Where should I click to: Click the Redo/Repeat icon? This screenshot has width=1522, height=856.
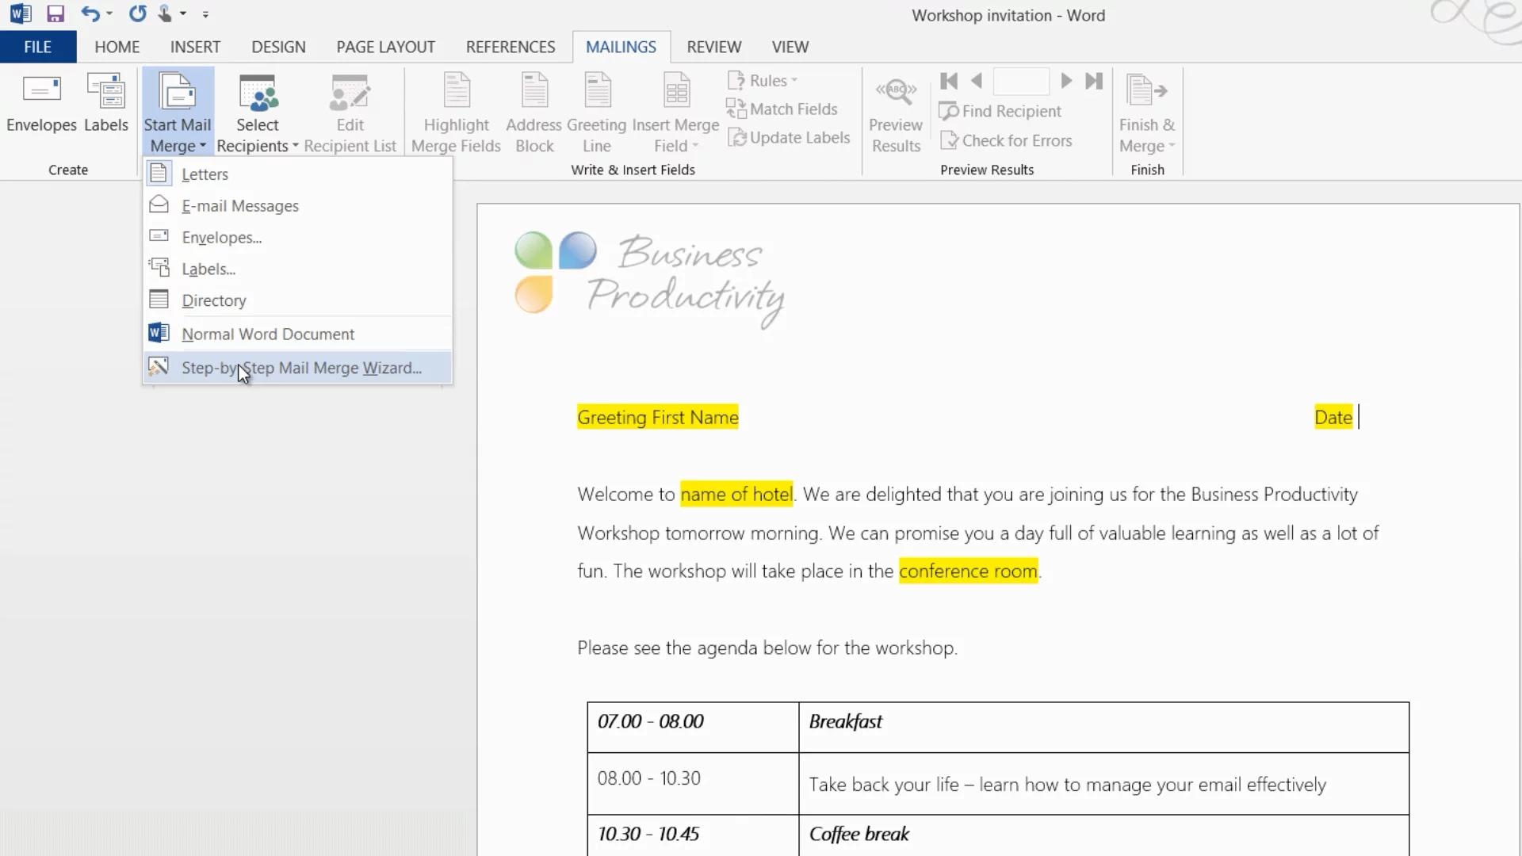pyautogui.click(x=137, y=13)
